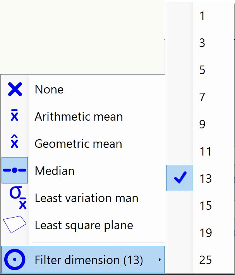Image resolution: width=235 pixels, height=275 pixels.
Task: Click the Median line-dot icon
Action: click(15, 170)
